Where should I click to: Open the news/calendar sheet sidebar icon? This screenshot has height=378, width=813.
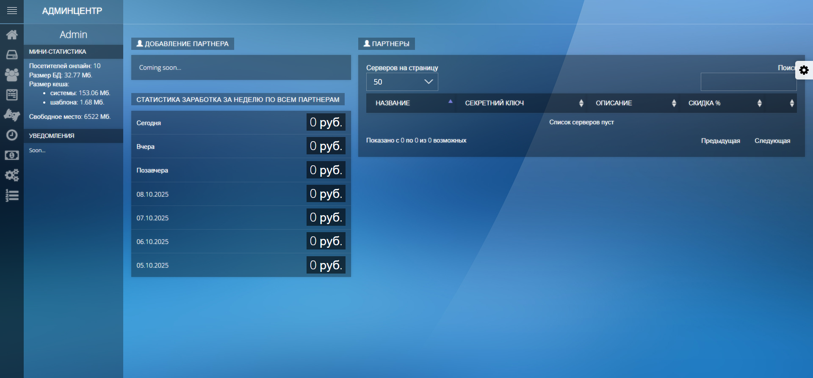12,95
